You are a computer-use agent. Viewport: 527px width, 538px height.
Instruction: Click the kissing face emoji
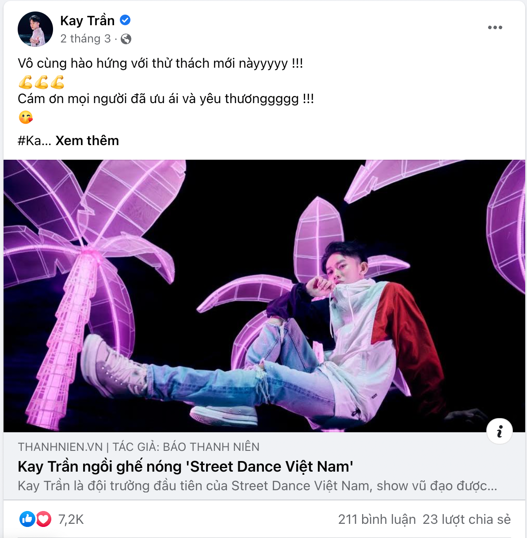26,117
